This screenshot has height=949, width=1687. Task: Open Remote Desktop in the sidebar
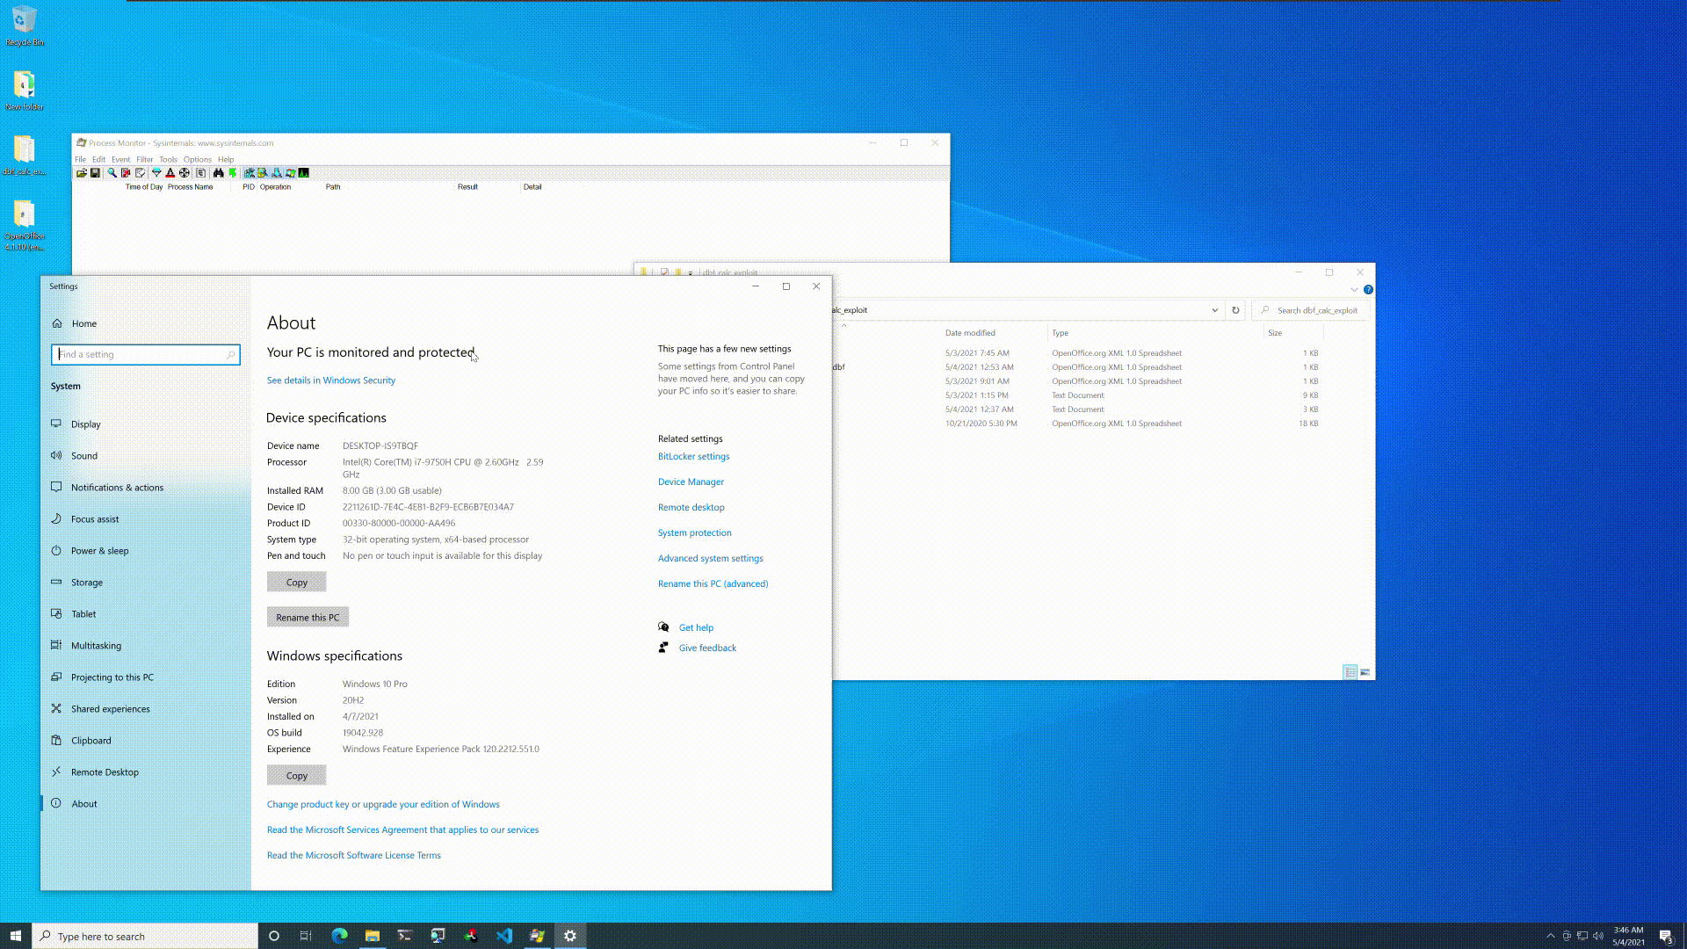coord(105,772)
